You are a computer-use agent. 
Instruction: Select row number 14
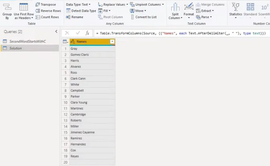click(65, 126)
